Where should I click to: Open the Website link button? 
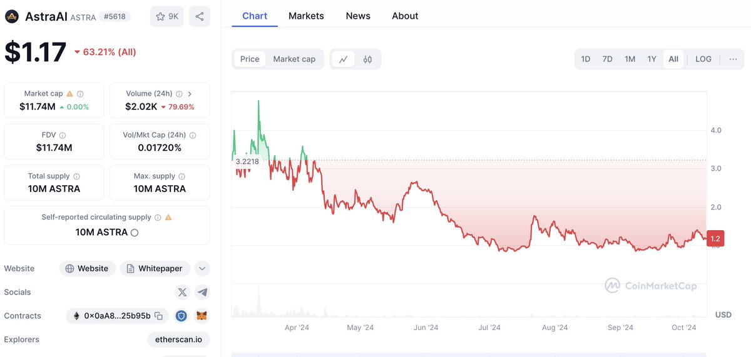[x=88, y=268]
